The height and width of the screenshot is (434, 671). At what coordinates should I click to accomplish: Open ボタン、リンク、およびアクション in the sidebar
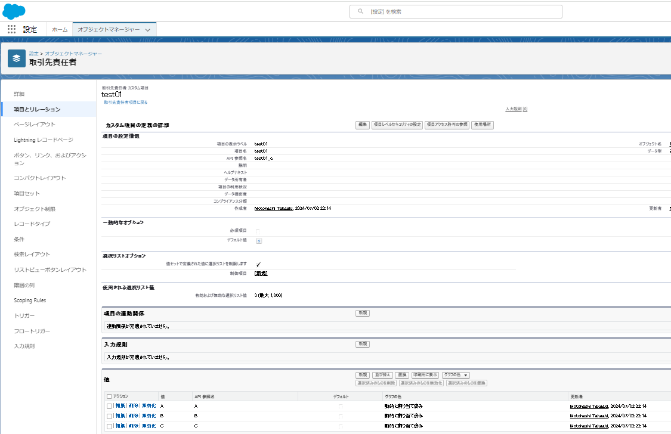tap(50, 159)
